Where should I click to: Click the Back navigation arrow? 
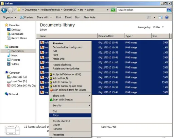point(4,10)
